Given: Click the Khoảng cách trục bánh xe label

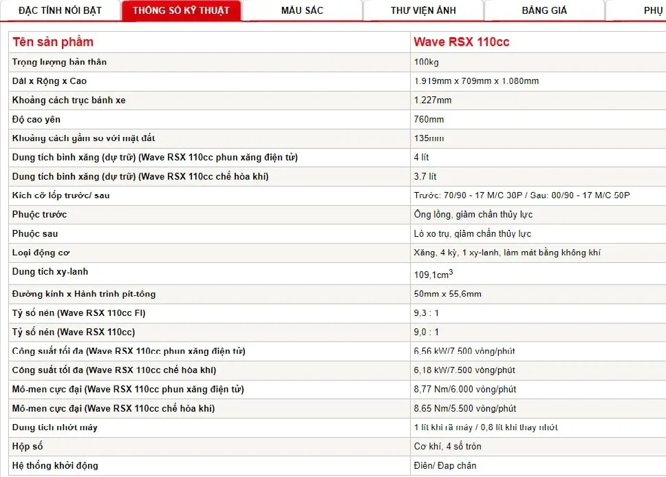Looking at the screenshot, I should (x=69, y=100).
